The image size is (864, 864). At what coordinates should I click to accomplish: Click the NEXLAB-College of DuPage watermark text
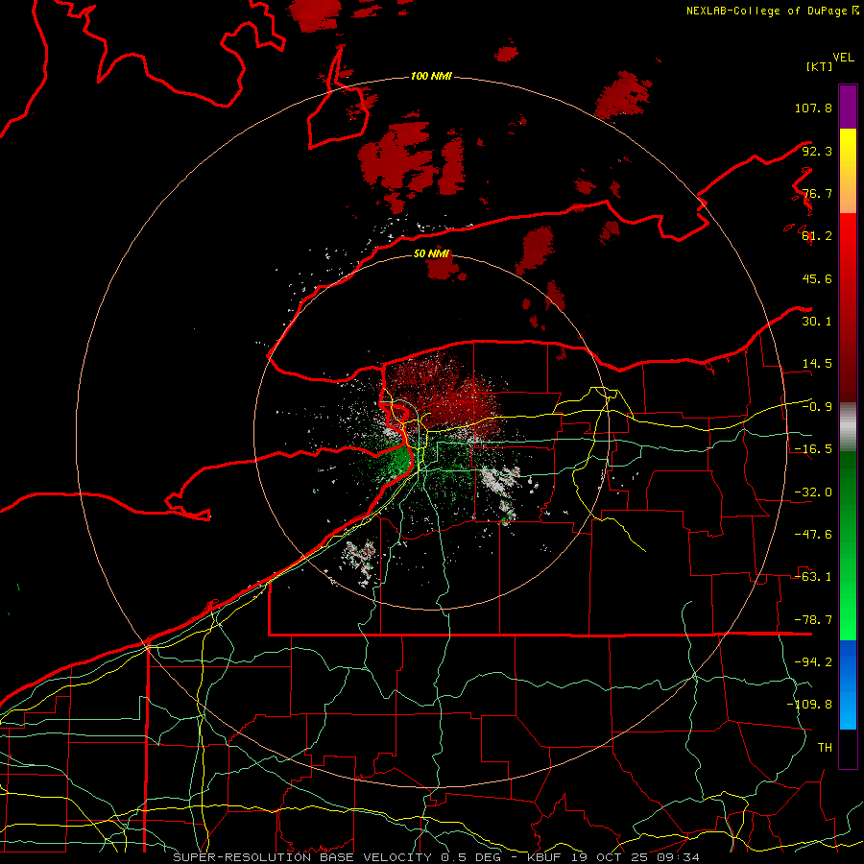click(767, 11)
